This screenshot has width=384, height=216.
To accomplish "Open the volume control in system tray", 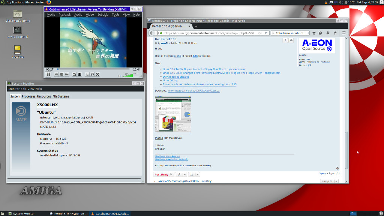I will pyautogui.click(x=340, y=3).
